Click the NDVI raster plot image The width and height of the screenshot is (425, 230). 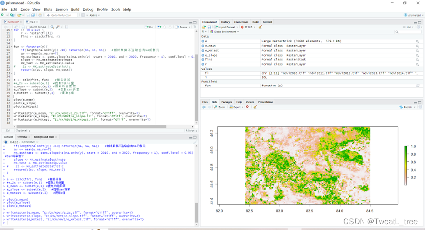tap(307, 166)
